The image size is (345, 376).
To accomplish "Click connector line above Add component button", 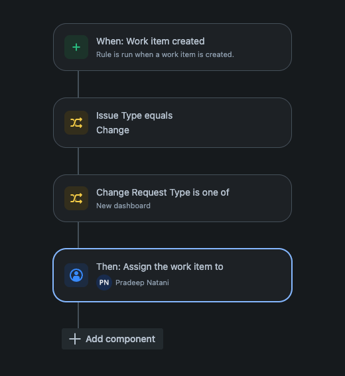I will point(78,316).
